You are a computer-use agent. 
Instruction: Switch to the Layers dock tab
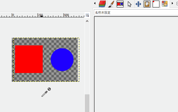[102, 4]
